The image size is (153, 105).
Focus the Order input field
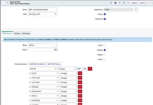[x=43, y=50]
